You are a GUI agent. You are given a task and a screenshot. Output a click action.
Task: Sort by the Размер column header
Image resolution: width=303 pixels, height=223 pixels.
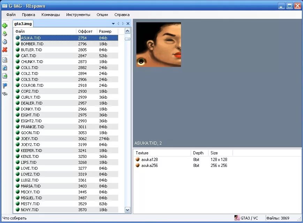(x=107, y=31)
